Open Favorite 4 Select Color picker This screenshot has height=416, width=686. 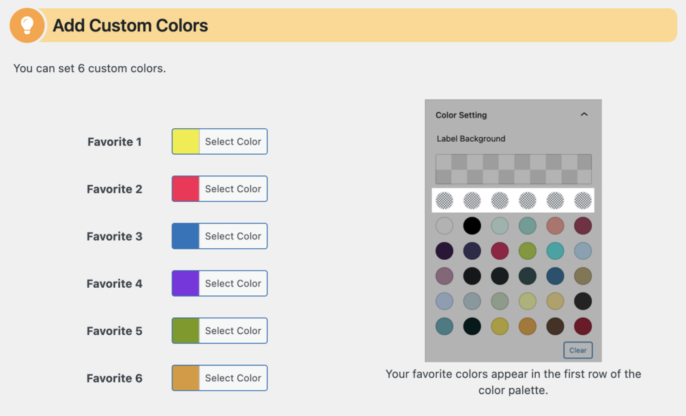coord(233,284)
